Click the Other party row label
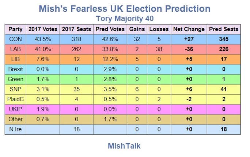This screenshot has height=157, width=250. pos(15,119)
